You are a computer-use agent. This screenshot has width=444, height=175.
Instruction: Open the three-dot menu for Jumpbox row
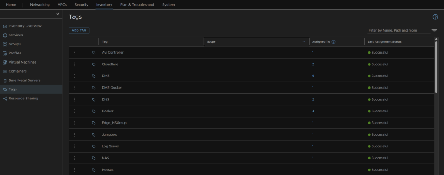[x=75, y=134]
